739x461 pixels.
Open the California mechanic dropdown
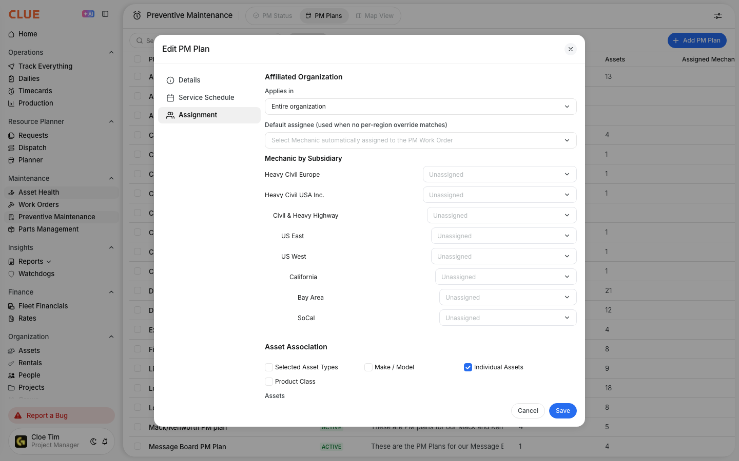pos(506,277)
